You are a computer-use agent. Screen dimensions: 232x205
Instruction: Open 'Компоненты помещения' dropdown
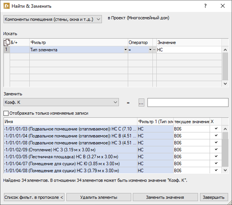point(52,19)
